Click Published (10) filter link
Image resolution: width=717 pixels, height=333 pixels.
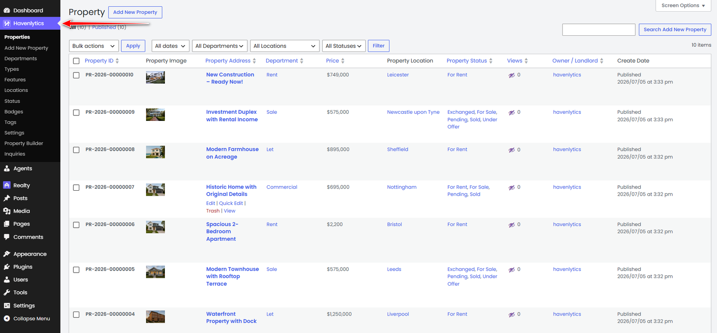[x=109, y=27]
